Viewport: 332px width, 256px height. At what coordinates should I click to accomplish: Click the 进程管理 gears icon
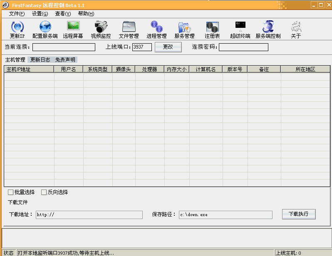pos(156,27)
